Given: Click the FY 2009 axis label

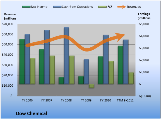Looking at the screenshot, I should (x=86, y=100).
